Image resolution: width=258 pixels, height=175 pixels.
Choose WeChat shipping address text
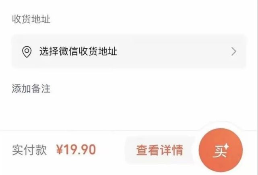(78, 51)
